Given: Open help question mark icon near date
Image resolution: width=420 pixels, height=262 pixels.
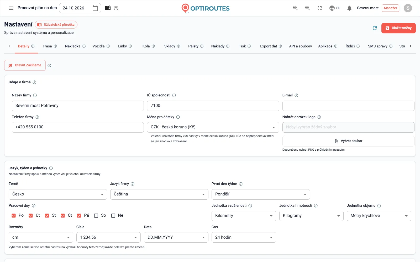Looking at the screenshot, I should [x=116, y=8].
